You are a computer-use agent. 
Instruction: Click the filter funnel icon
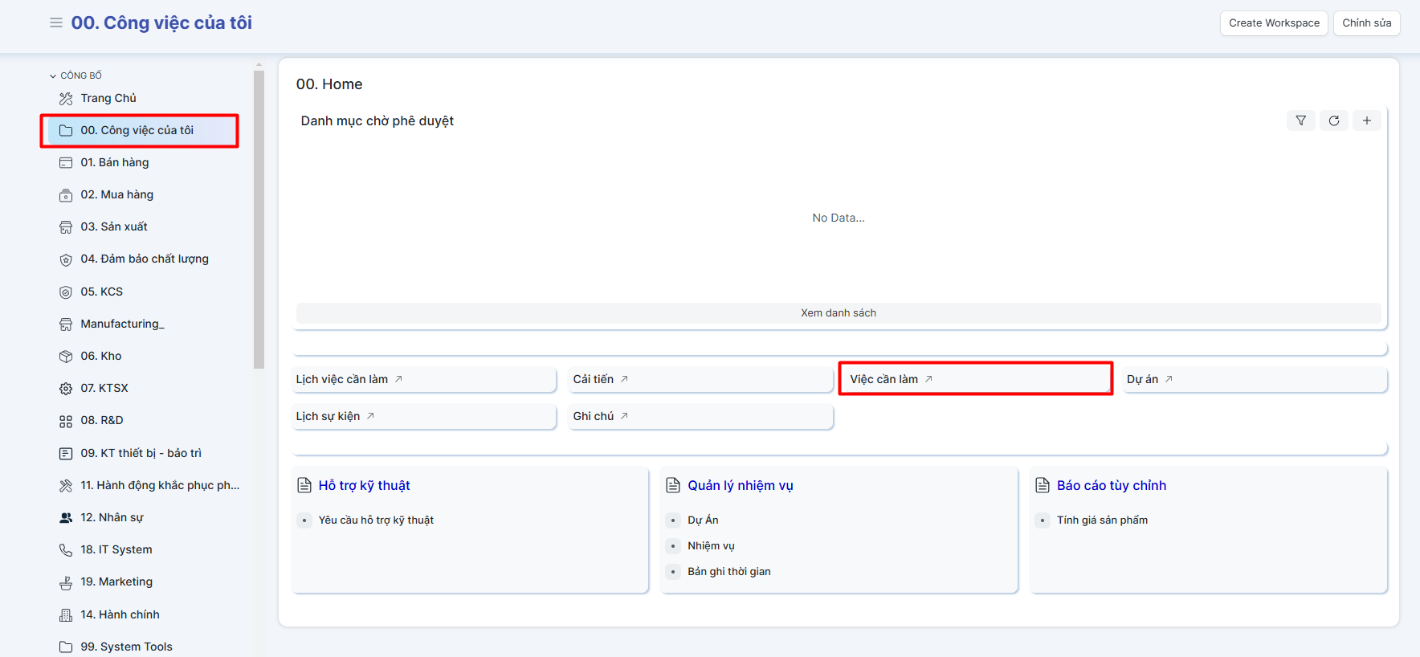point(1300,120)
